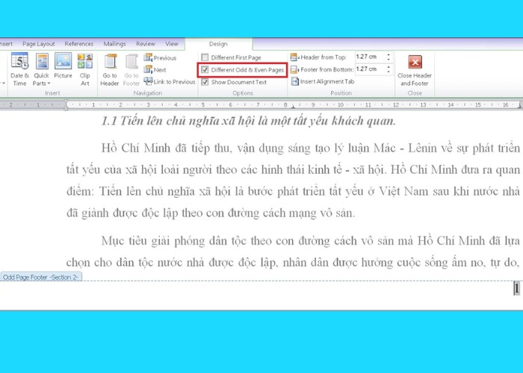This screenshot has height=373, width=523.
Task: Insert Date & Time field
Action: [x=19, y=69]
